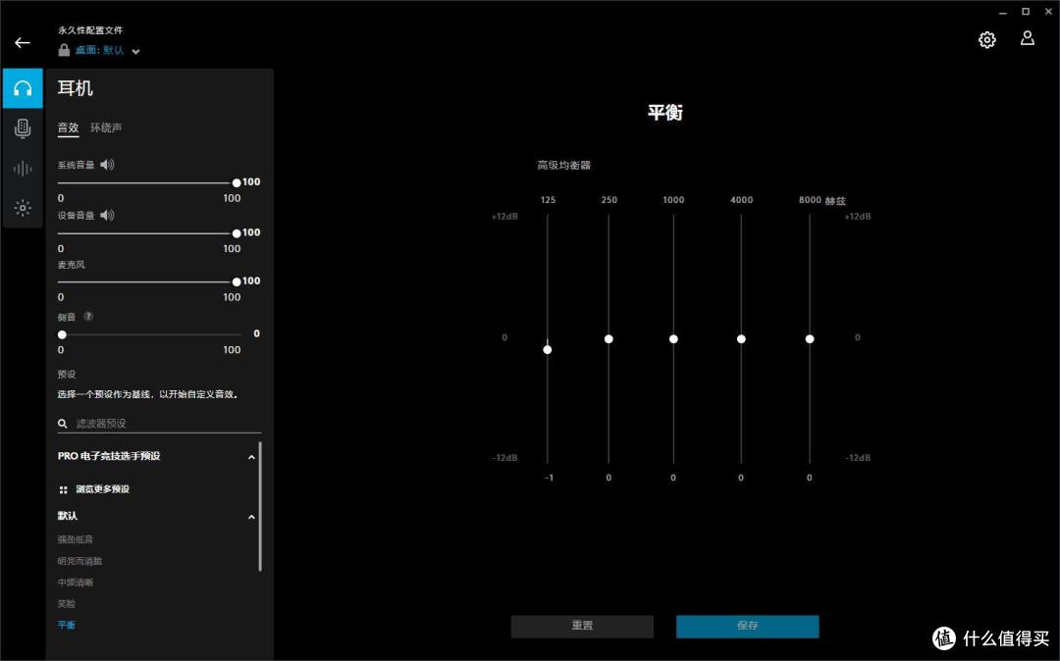Switch to the 音效 tab
1060x661 pixels.
pyautogui.click(x=68, y=127)
